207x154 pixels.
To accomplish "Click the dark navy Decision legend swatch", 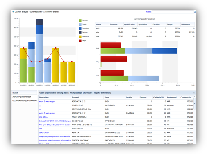I will pyautogui.click(x=80, y=33).
